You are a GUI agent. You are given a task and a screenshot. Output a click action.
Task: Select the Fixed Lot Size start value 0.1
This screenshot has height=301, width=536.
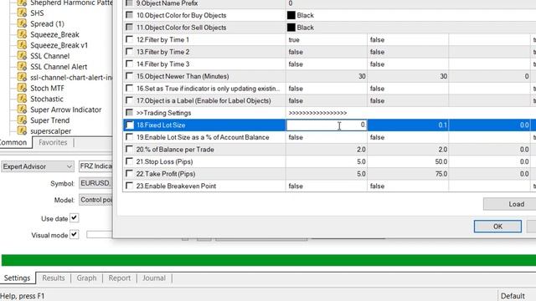tap(408, 125)
